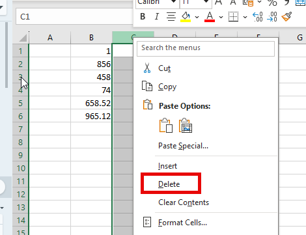
Task: Select row 5 header
Action: coord(20,103)
